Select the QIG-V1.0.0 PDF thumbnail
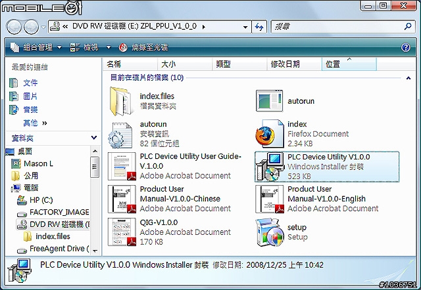 (x=122, y=232)
